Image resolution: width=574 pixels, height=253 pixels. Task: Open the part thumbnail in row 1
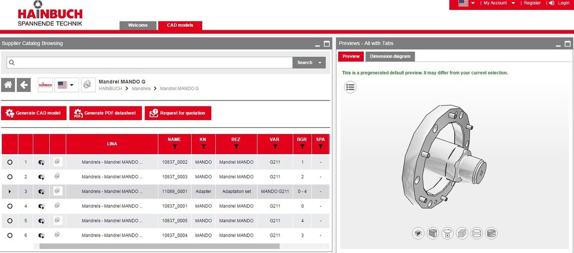(58, 162)
